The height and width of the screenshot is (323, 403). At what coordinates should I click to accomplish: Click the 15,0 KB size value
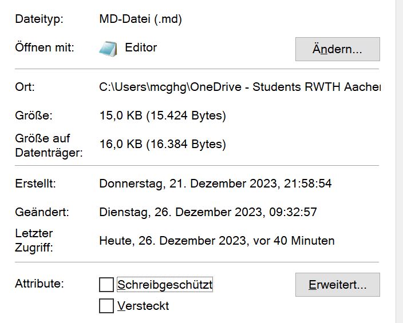[163, 116]
